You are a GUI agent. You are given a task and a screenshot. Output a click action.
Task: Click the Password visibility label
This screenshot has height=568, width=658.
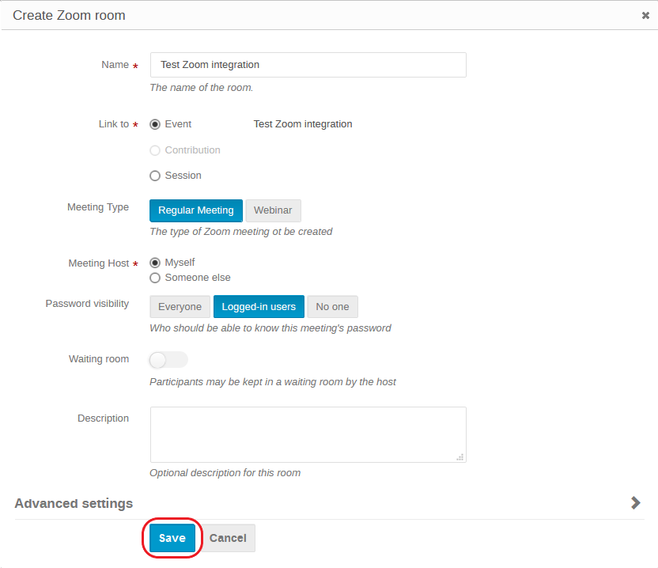[x=87, y=304]
